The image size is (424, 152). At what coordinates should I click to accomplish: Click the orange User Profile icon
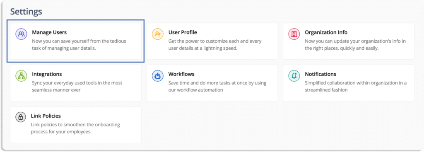[x=158, y=34]
